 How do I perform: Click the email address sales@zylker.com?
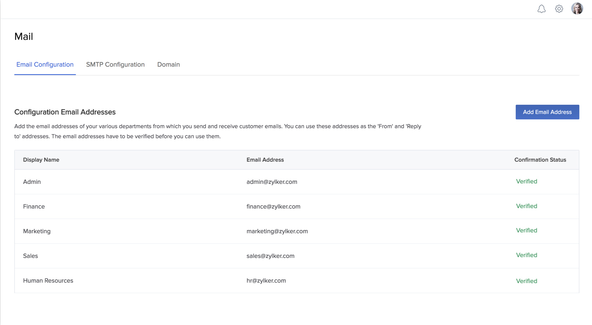(270, 255)
